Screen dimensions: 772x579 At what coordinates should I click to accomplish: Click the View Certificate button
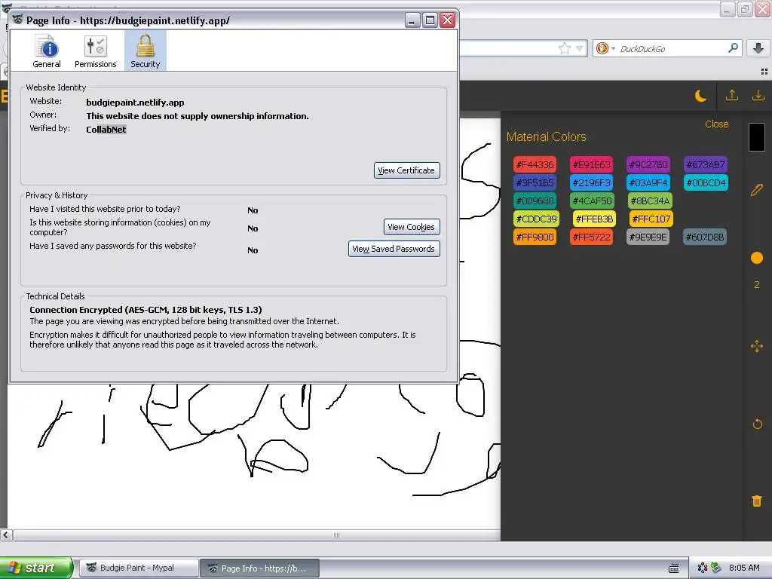pos(406,170)
